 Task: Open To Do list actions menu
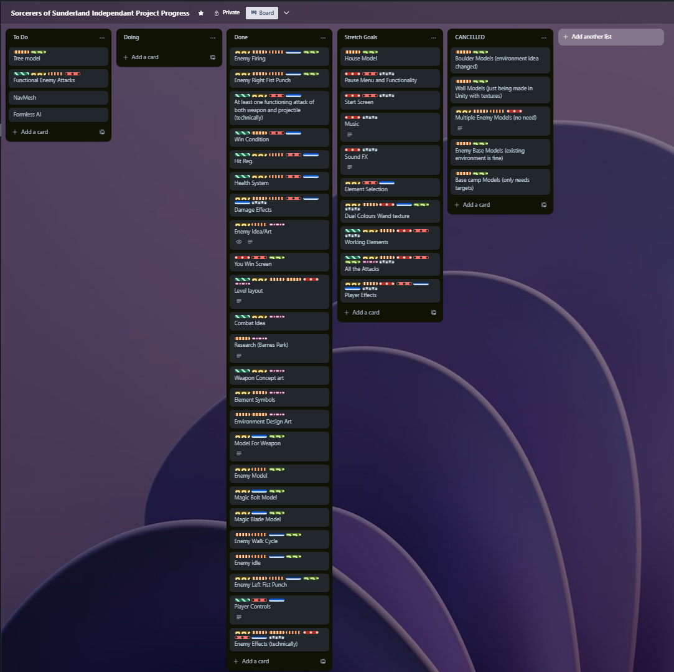[102, 37]
